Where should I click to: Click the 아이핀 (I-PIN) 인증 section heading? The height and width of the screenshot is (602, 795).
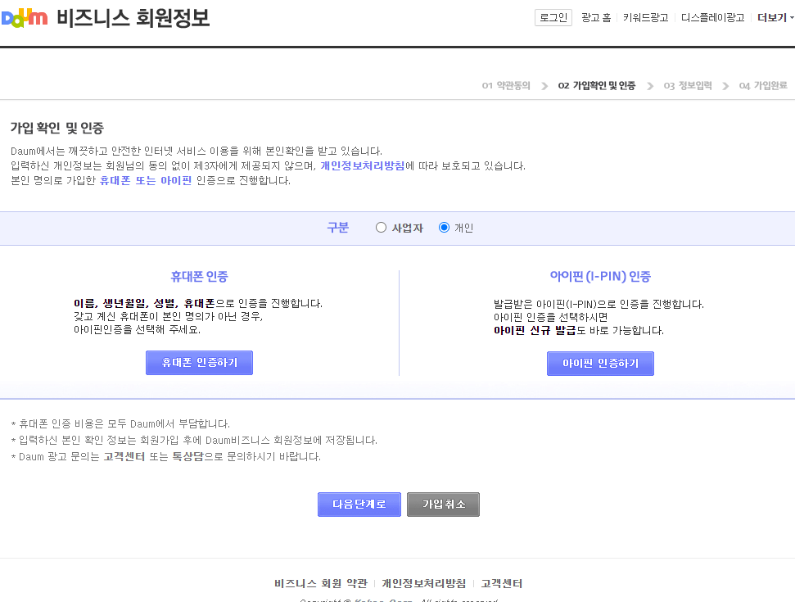point(600,276)
